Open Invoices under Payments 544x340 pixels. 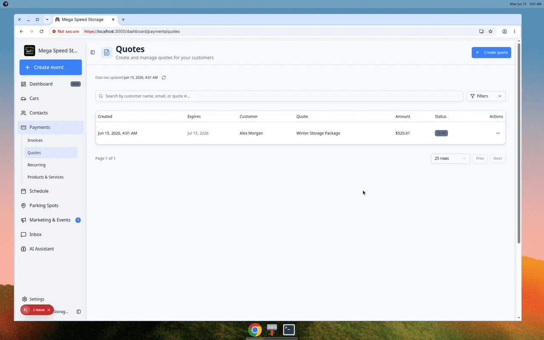click(51, 140)
